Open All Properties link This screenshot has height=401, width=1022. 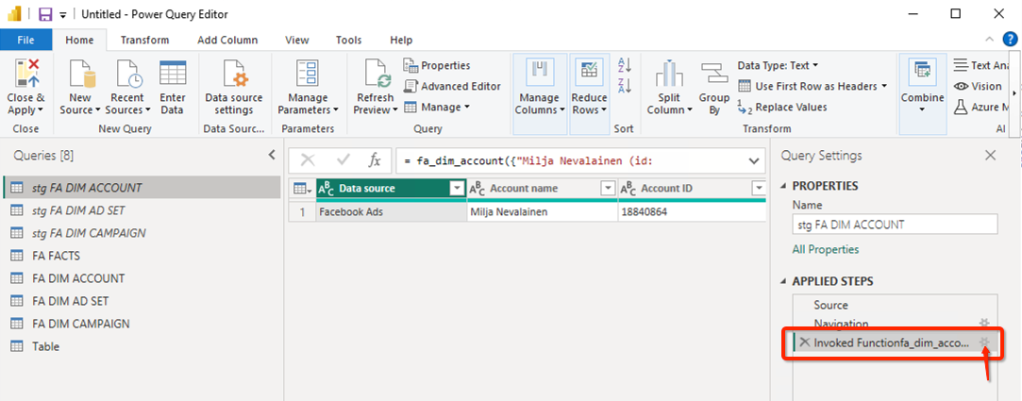(825, 249)
